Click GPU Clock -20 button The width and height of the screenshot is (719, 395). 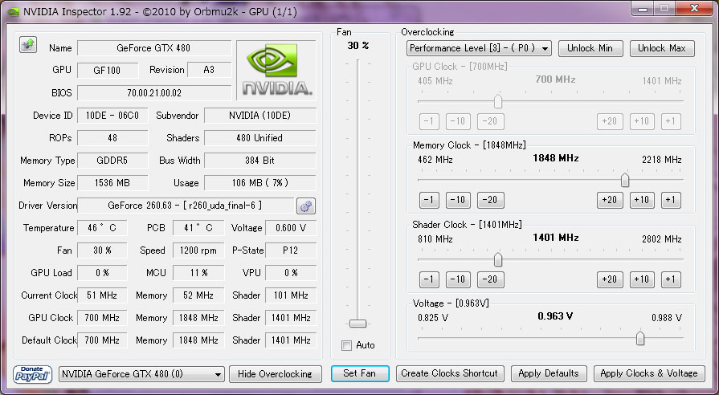(491, 121)
